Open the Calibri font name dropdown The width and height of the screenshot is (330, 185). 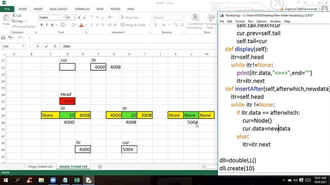[x=64, y=17]
